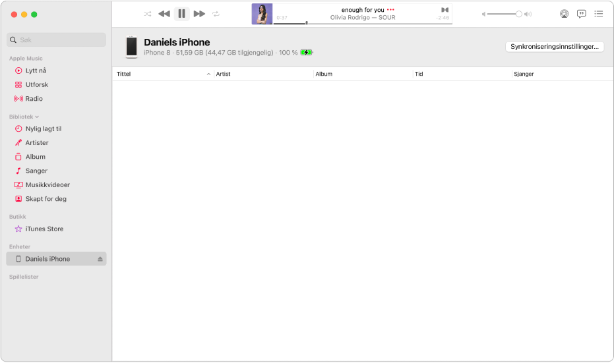
Task: Skip to next track
Action: pos(199,14)
